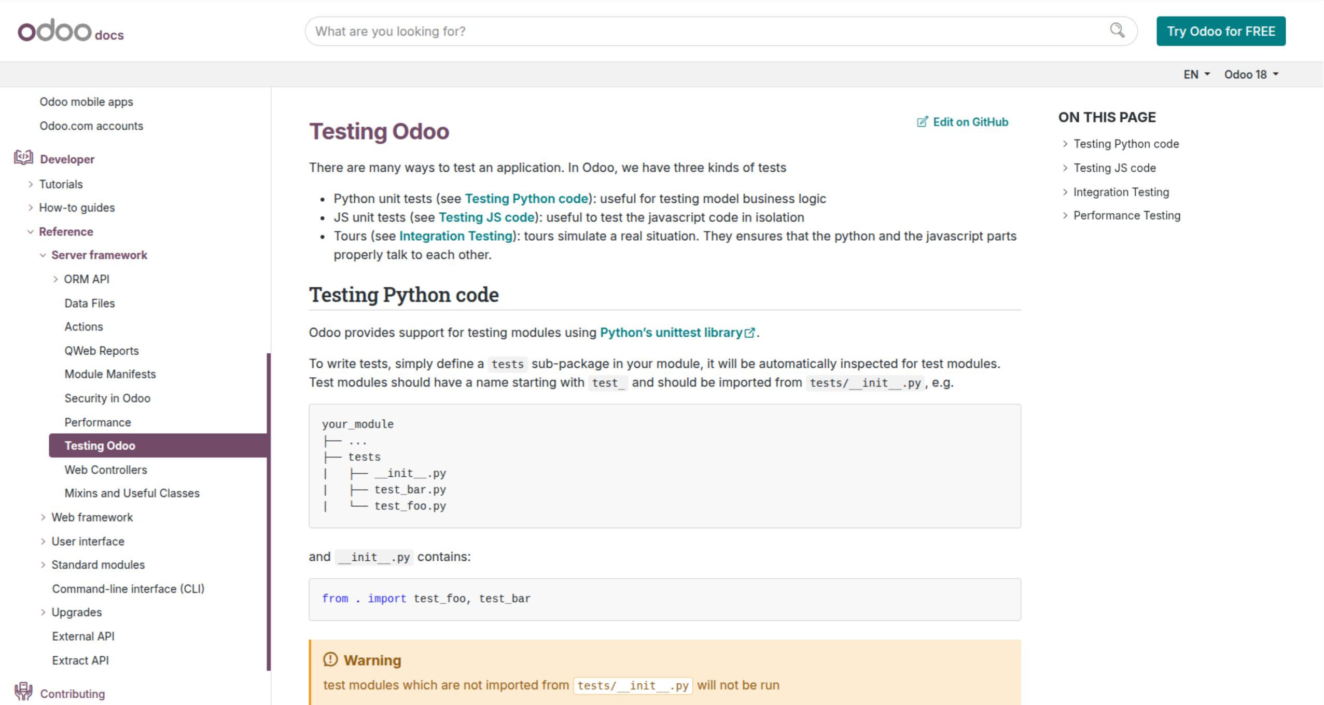The image size is (1324, 705).
Task: Expand the Web framework chevron
Action: (43, 517)
